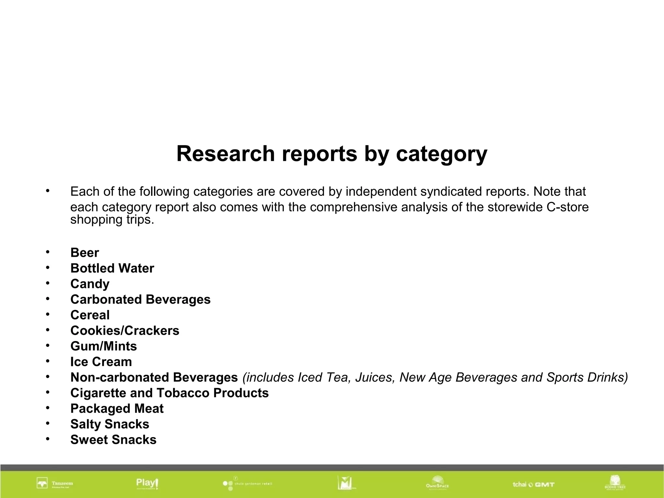Click the tchai GMT logo
Image resolution: width=664 pixels, height=498 pixels.
coord(533,484)
